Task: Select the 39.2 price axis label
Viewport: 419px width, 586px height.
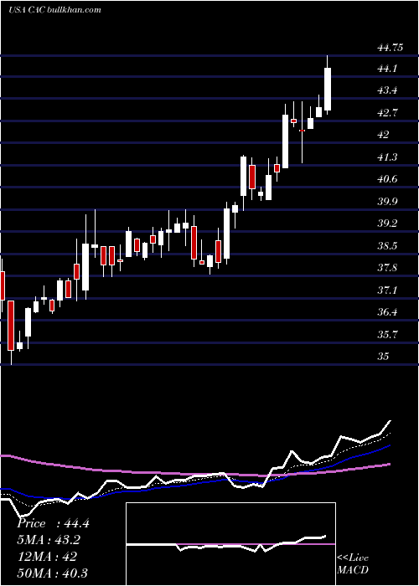Action: click(x=387, y=224)
